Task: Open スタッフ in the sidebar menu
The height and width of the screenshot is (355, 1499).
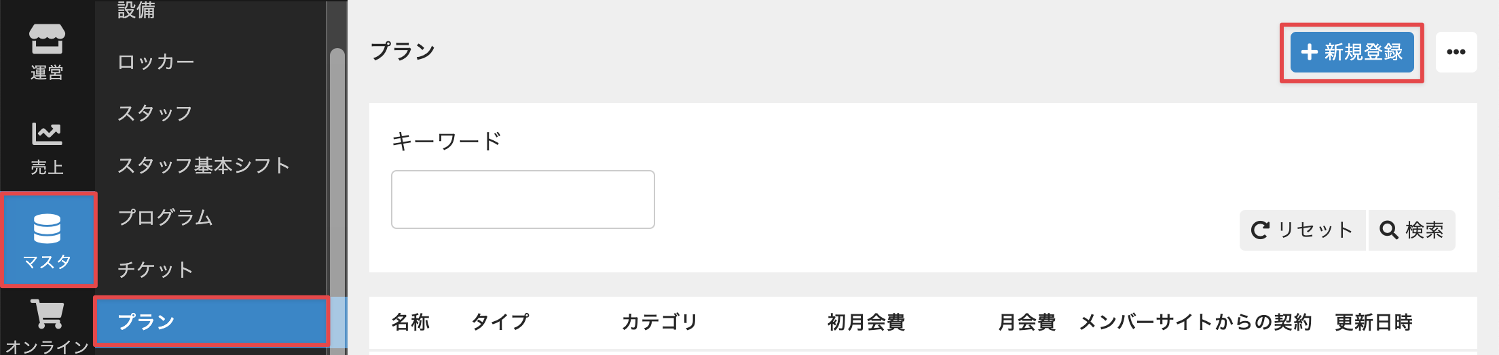Action: pyautogui.click(x=155, y=114)
